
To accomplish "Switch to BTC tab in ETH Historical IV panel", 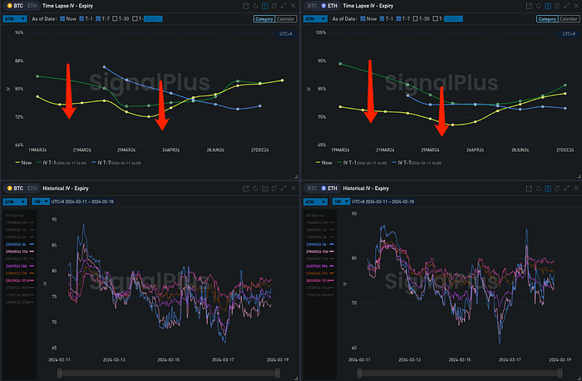I will click(x=313, y=188).
